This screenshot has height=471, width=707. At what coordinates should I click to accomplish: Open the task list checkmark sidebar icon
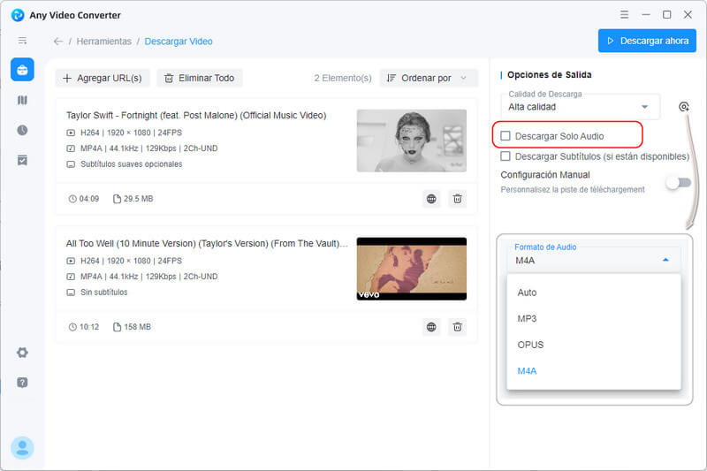(22, 160)
